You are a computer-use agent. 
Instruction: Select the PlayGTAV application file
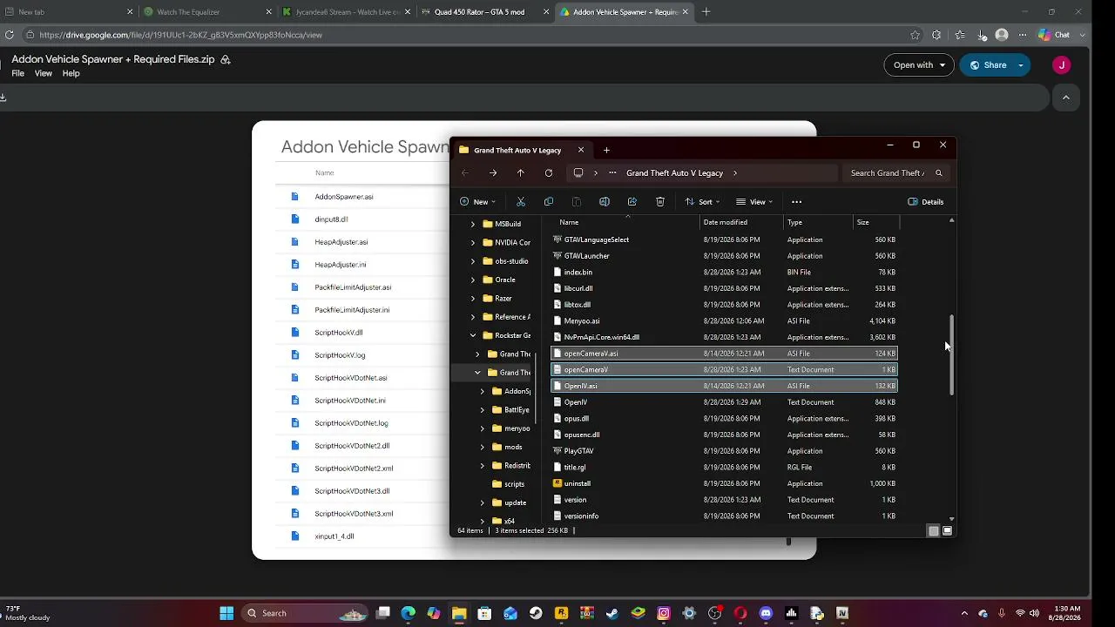point(723,451)
